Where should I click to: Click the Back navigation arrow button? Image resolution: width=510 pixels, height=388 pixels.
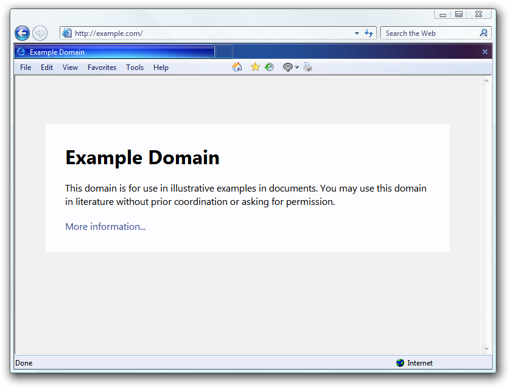coord(22,33)
